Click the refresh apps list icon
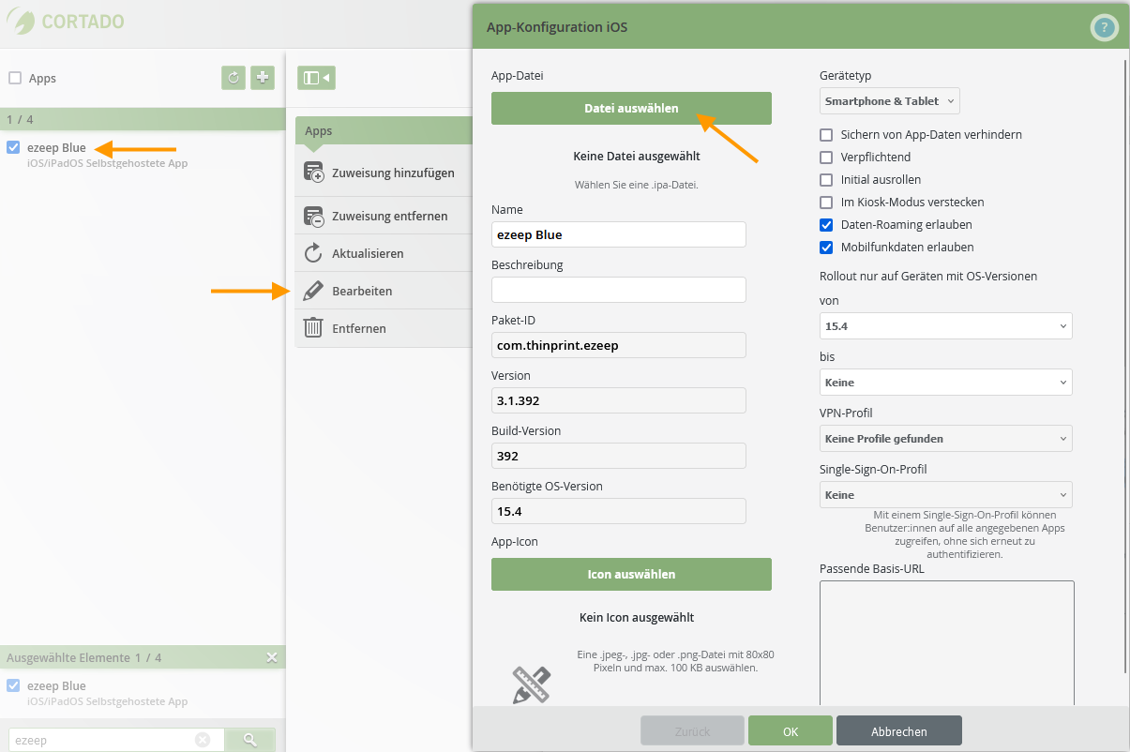 234,78
